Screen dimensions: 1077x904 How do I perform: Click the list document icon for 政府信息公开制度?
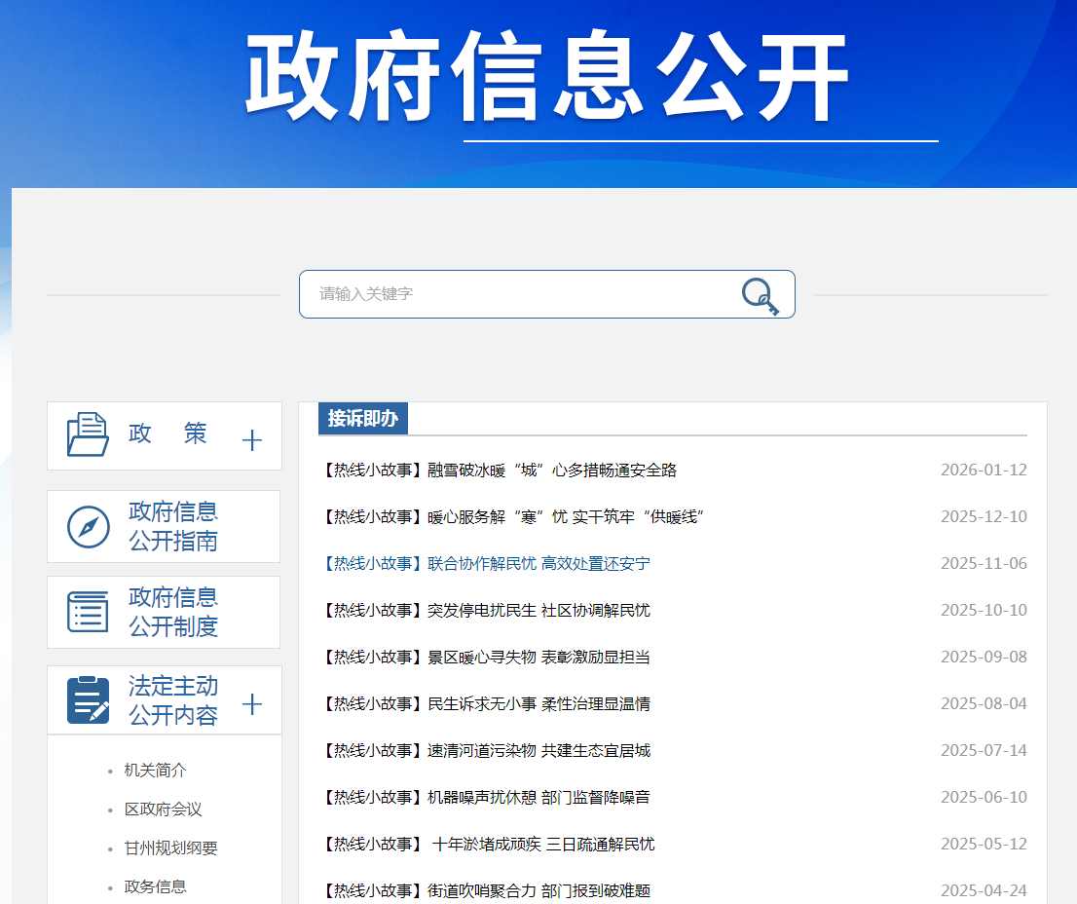coord(88,612)
